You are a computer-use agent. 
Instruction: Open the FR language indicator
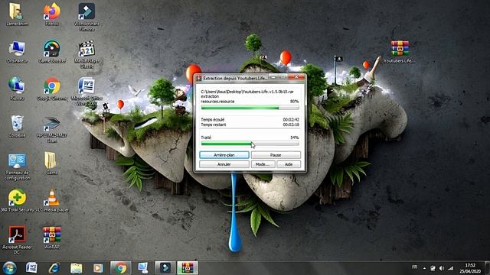(414, 267)
